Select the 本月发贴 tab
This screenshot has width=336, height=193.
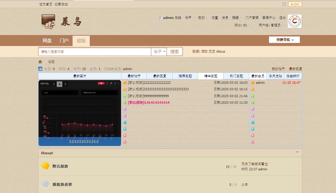coord(275,76)
